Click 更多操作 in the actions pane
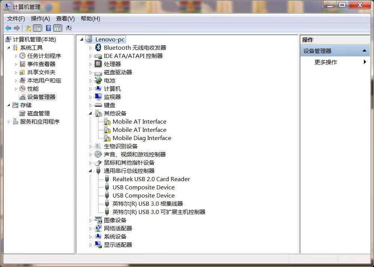The width and height of the screenshot is (374, 267). pos(326,62)
